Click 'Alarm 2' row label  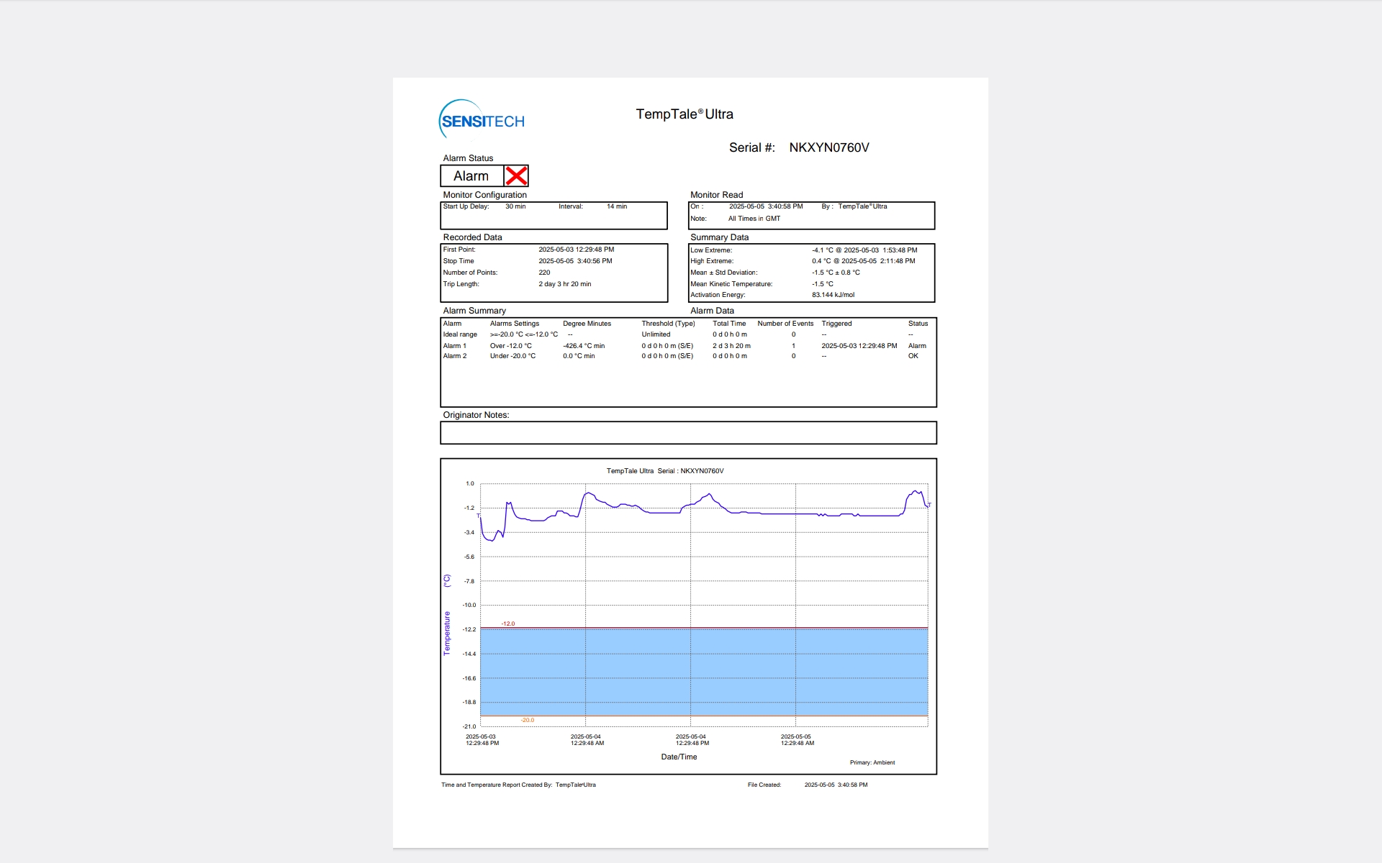[455, 356]
